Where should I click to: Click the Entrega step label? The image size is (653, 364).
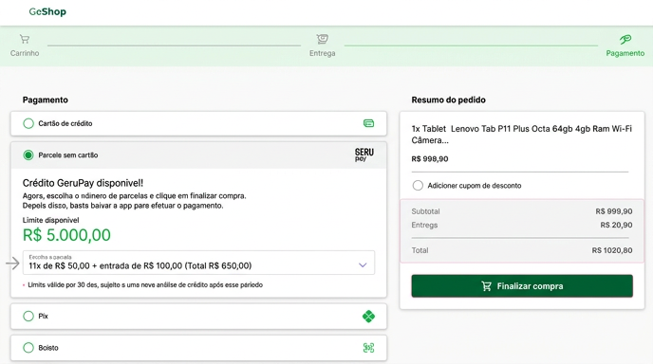(322, 53)
